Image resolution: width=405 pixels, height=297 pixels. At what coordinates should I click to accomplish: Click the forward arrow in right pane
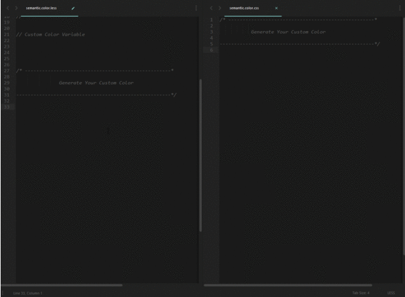coord(220,8)
